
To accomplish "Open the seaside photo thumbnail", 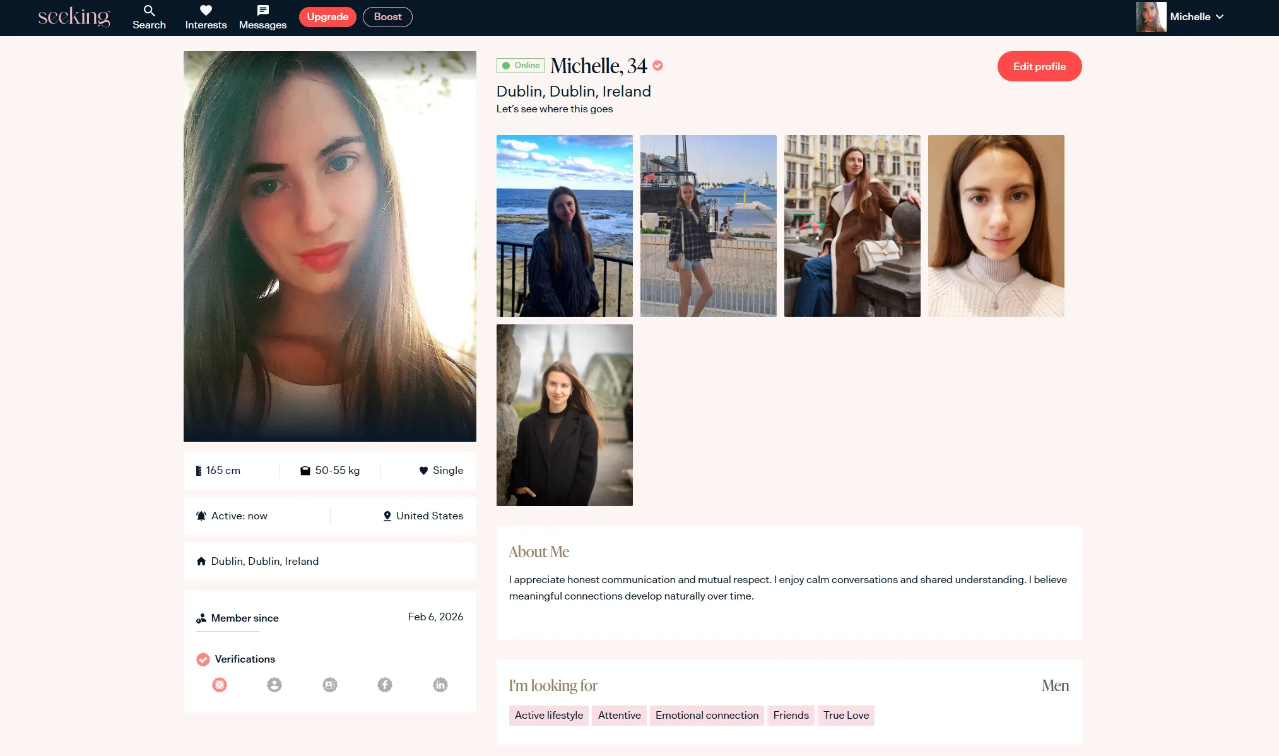I will point(564,225).
